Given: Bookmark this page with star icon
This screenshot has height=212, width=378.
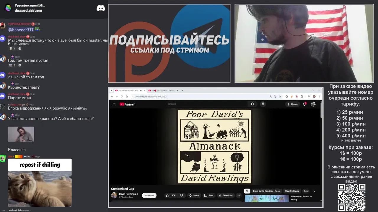Looking at the screenshot, I should tap(280, 97).
